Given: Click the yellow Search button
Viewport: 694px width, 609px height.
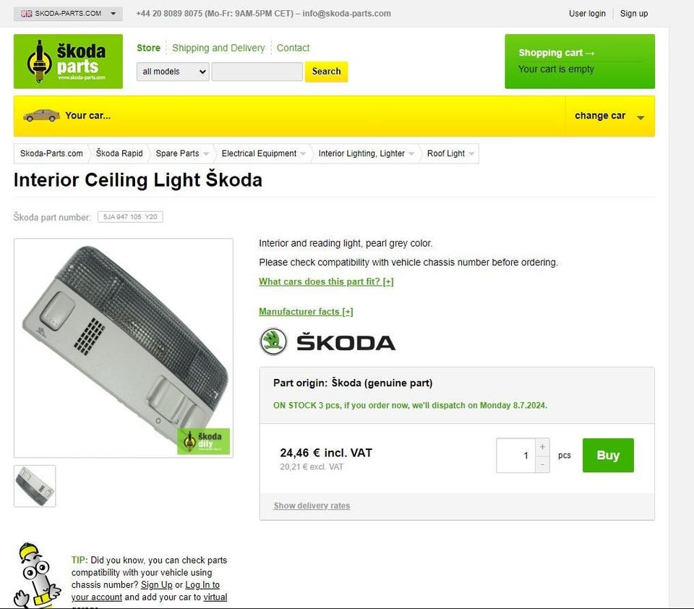Looking at the screenshot, I should [326, 72].
